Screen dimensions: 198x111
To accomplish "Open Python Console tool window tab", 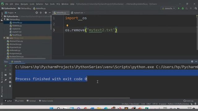I will tap(46, 101).
